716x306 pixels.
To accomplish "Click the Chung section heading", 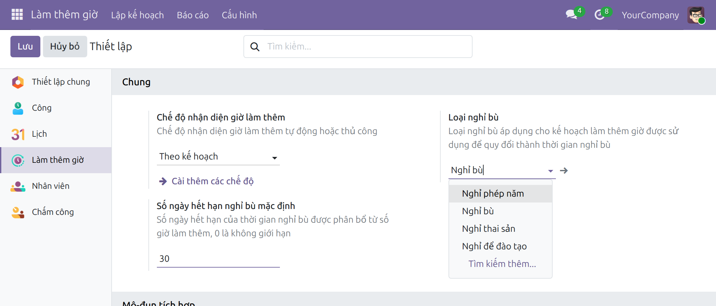I will tap(136, 82).
